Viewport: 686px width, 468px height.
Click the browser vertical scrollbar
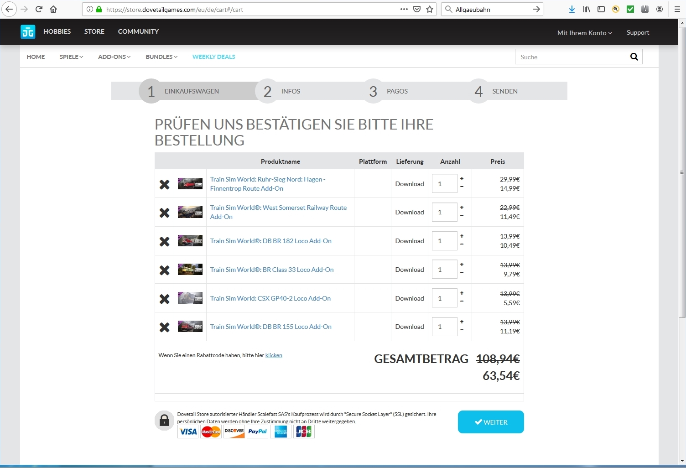(682, 172)
